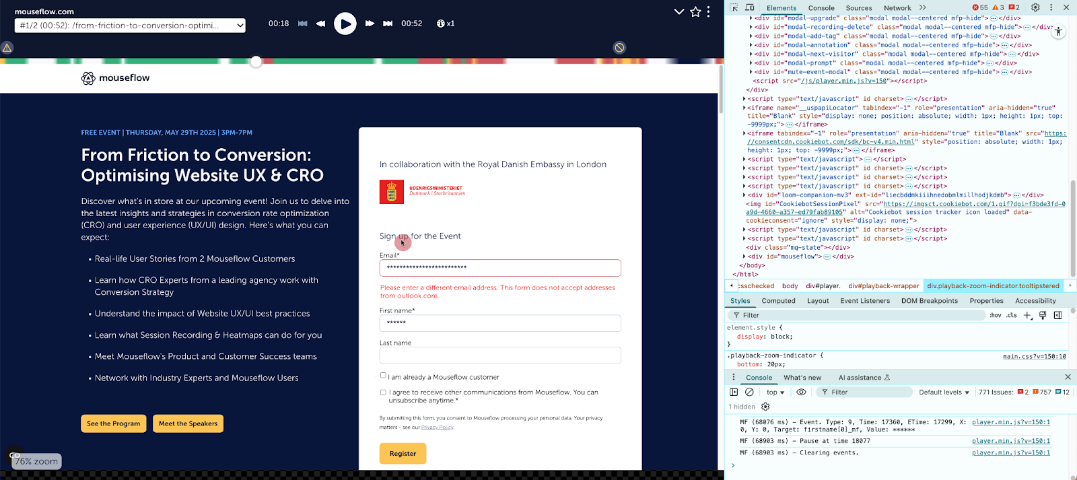Expand the modal-add-tag div node

click(751, 36)
